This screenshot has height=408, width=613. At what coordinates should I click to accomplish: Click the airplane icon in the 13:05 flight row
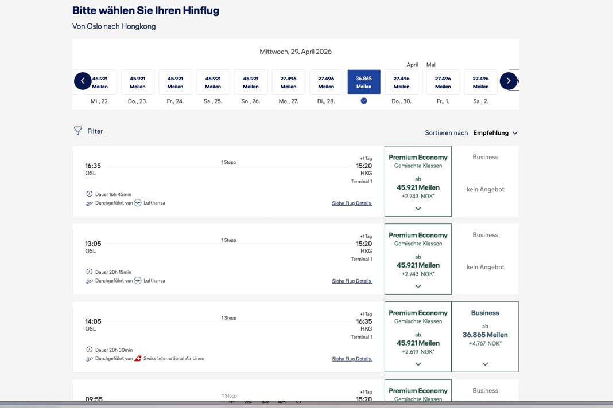(90, 281)
